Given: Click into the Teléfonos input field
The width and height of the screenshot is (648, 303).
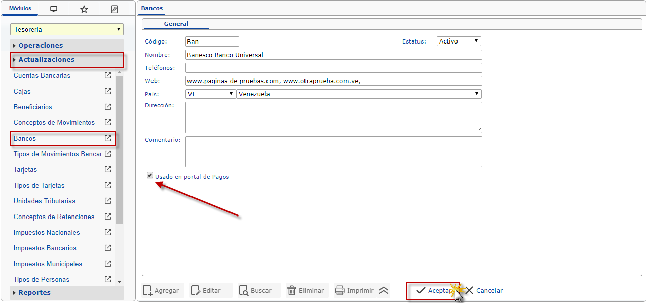Looking at the screenshot, I should pos(333,68).
